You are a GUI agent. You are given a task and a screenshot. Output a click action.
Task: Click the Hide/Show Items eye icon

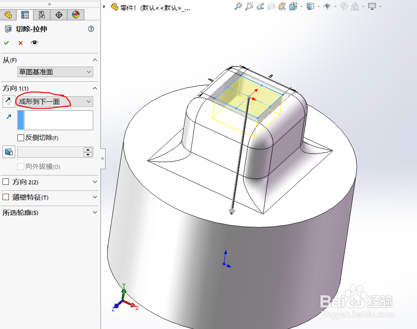(327, 6)
